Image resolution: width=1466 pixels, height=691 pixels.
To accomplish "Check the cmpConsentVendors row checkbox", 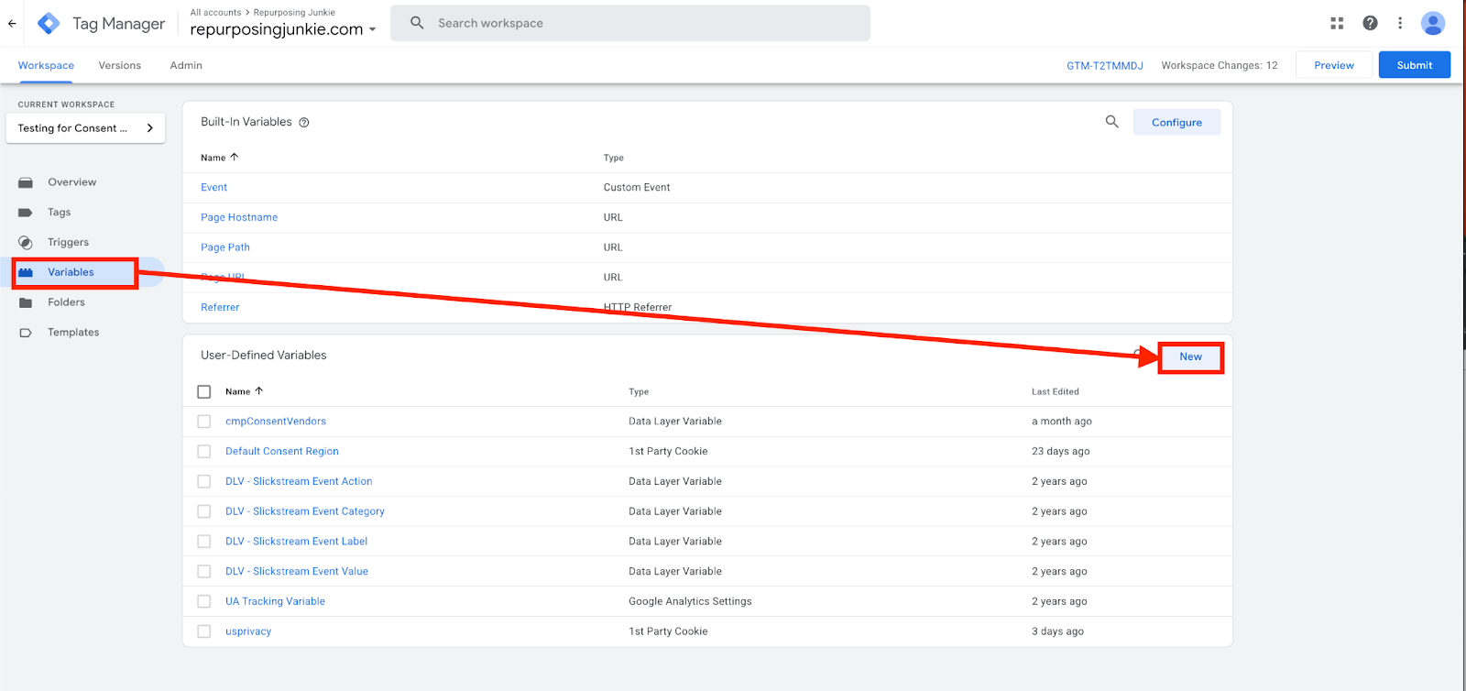I will click(x=204, y=422).
